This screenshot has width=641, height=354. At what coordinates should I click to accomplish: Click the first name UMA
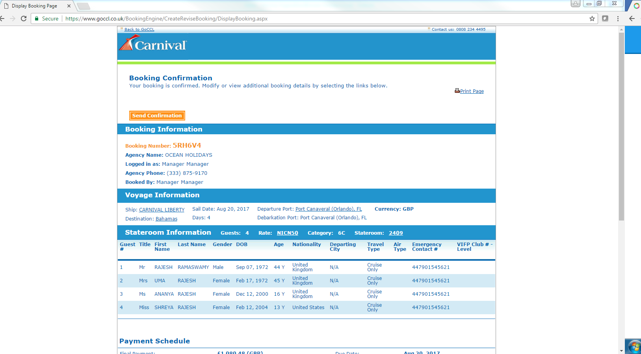click(x=160, y=281)
